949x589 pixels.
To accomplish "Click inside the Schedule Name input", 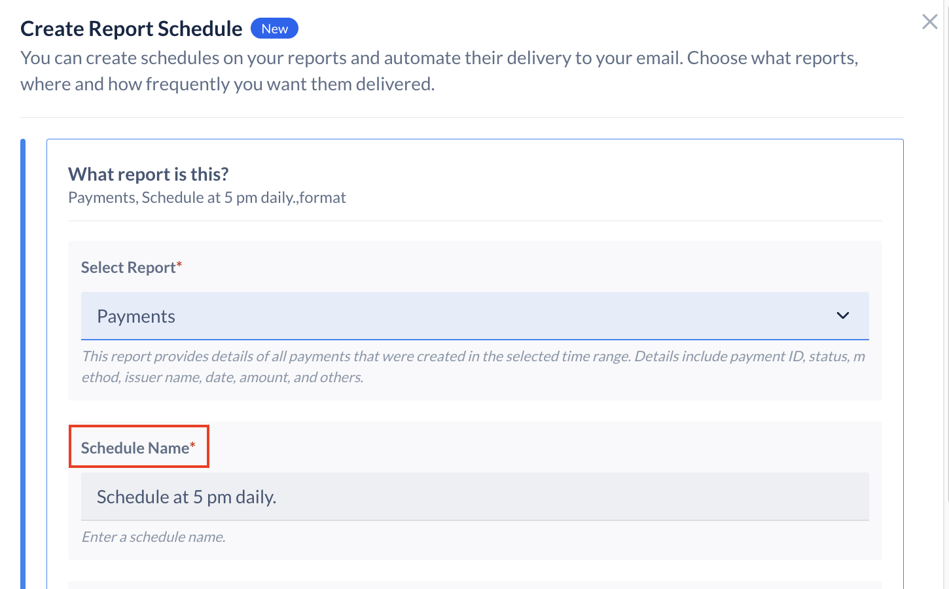I will click(474, 496).
